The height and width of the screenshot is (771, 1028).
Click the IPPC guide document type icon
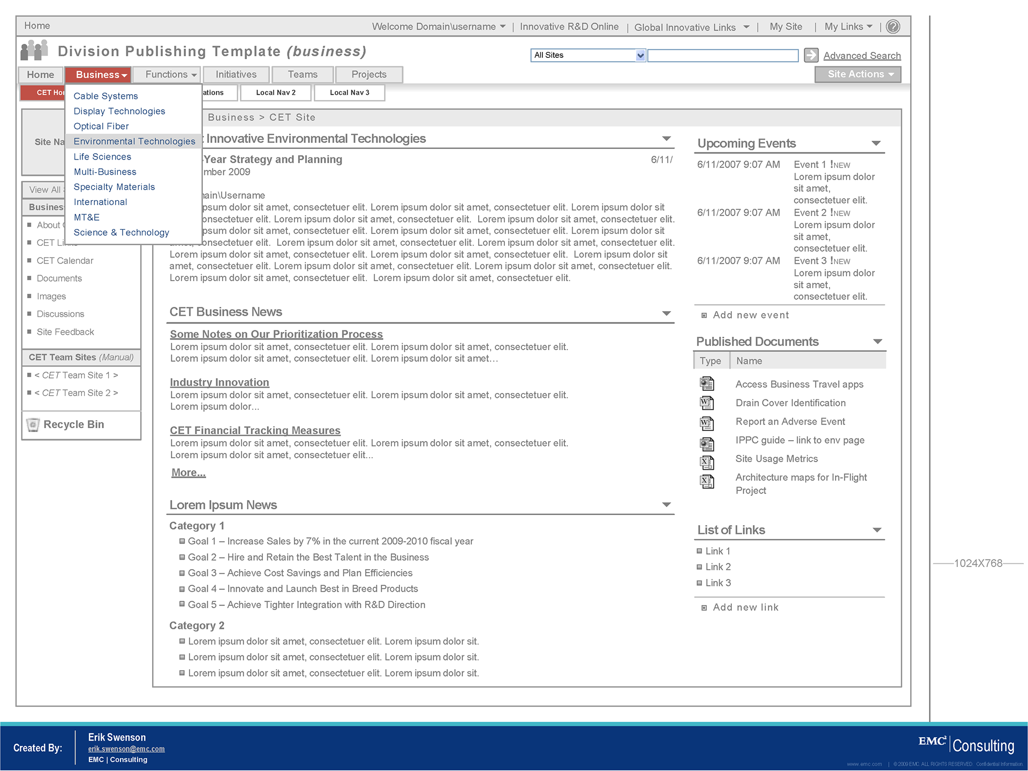pyautogui.click(x=707, y=443)
